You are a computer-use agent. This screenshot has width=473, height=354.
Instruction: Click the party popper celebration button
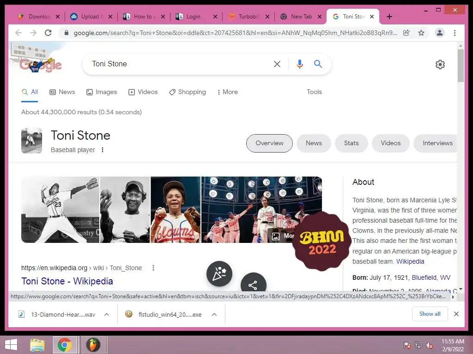219,273
